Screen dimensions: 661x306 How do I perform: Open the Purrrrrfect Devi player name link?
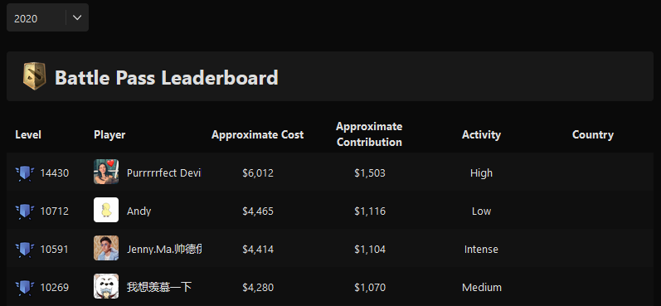coord(164,173)
